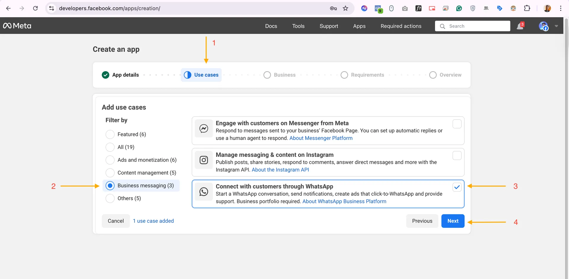Open '1 use case added' link

(154, 221)
